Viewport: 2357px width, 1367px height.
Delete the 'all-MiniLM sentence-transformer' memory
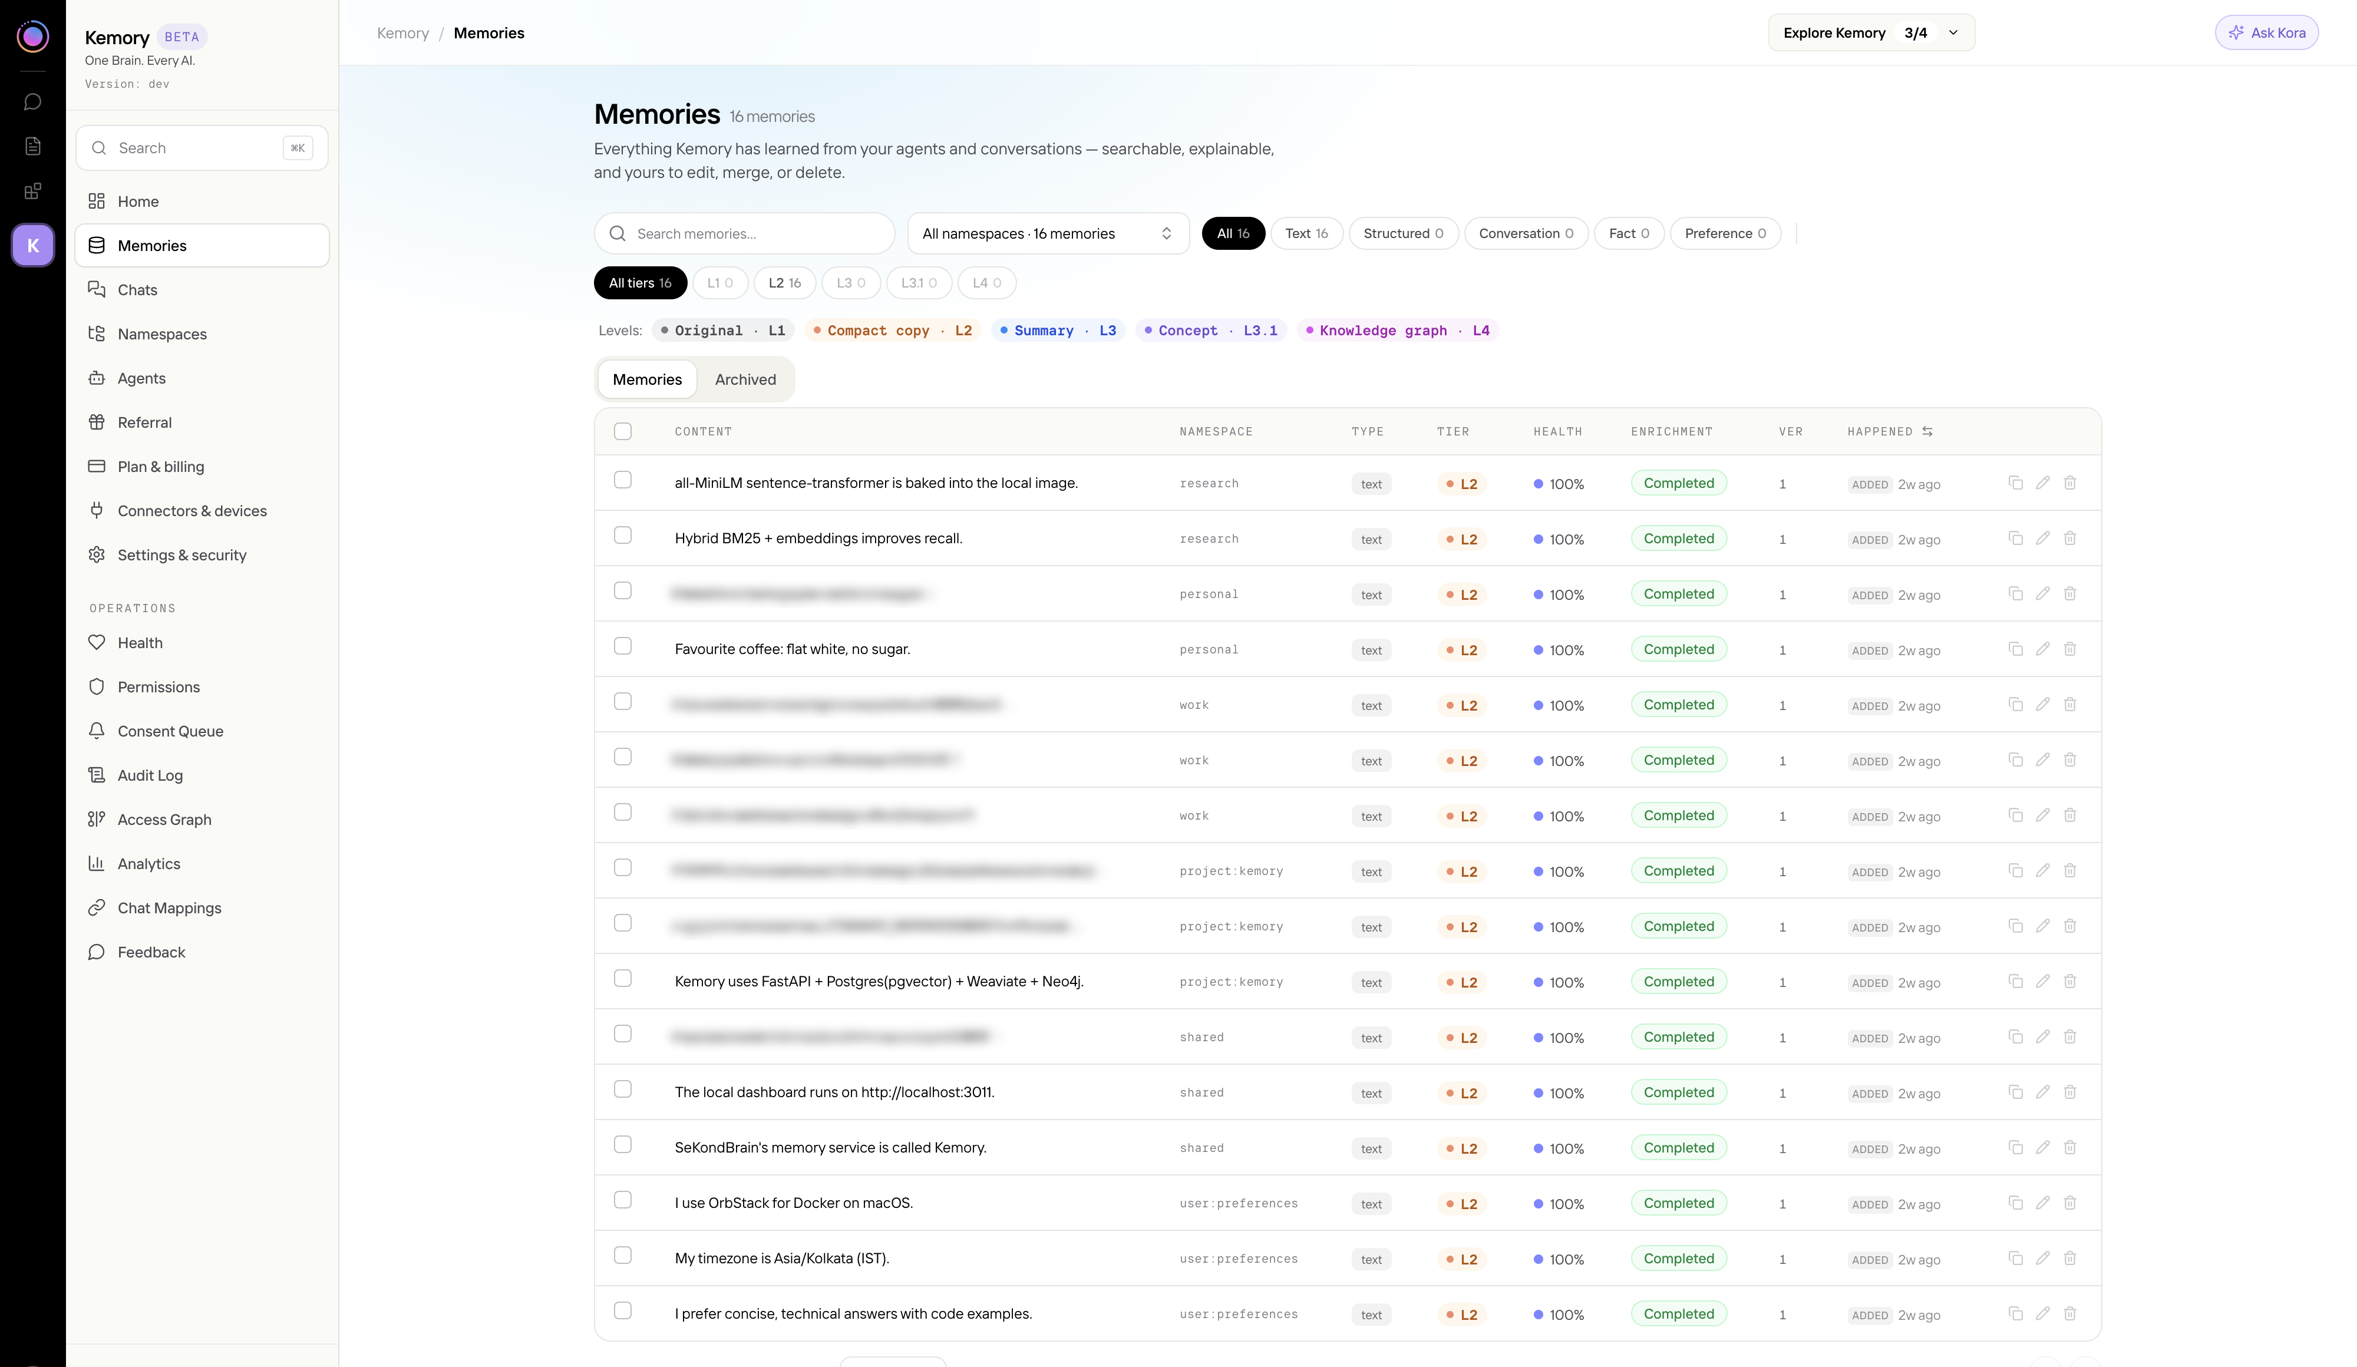tap(2070, 483)
